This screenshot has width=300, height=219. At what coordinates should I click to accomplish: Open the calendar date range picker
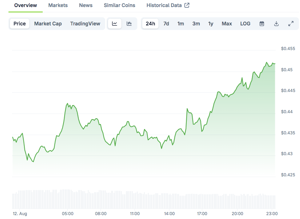(262, 24)
